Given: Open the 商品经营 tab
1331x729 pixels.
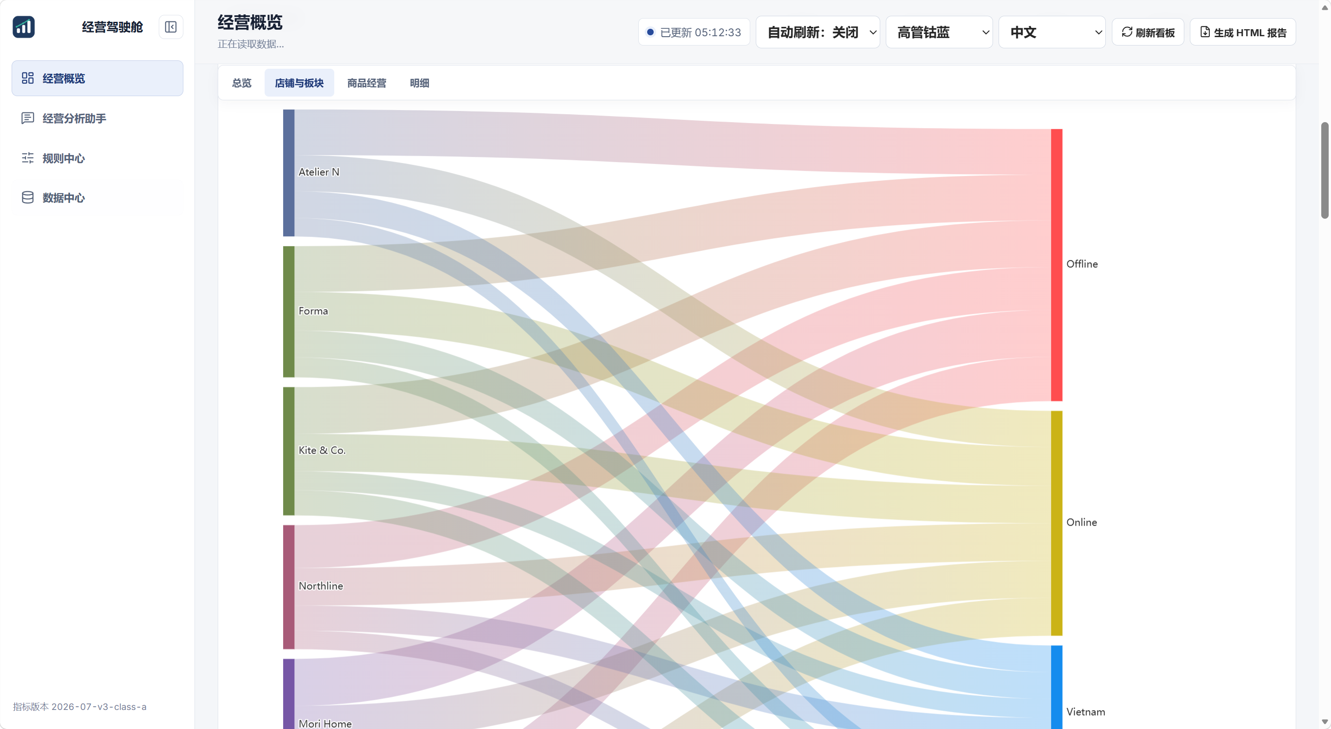Looking at the screenshot, I should [367, 83].
